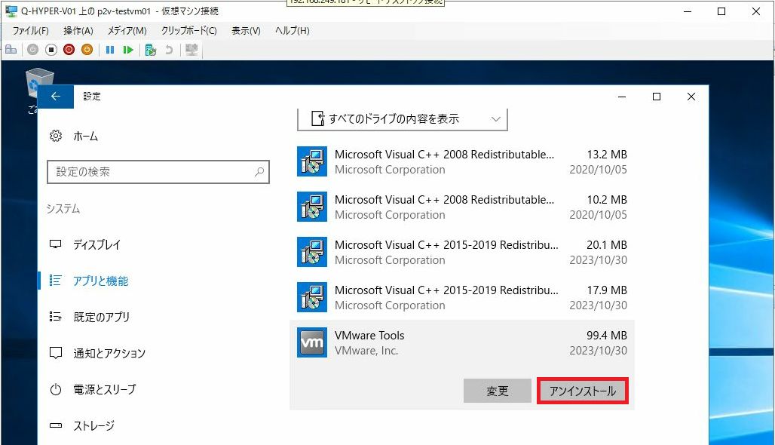Click the 変更 button for VMware Tools
This screenshot has width=775, height=445.
(498, 391)
